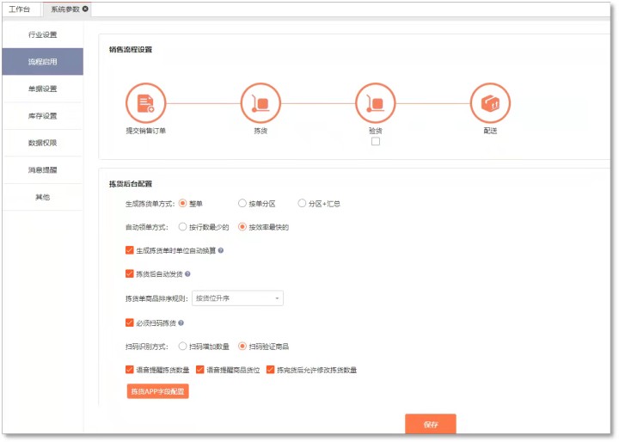Open the 拣货单商品排序规则 dropdown

point(238,298)
